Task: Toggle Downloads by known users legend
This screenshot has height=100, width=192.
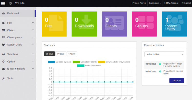Action: (114, 62)
